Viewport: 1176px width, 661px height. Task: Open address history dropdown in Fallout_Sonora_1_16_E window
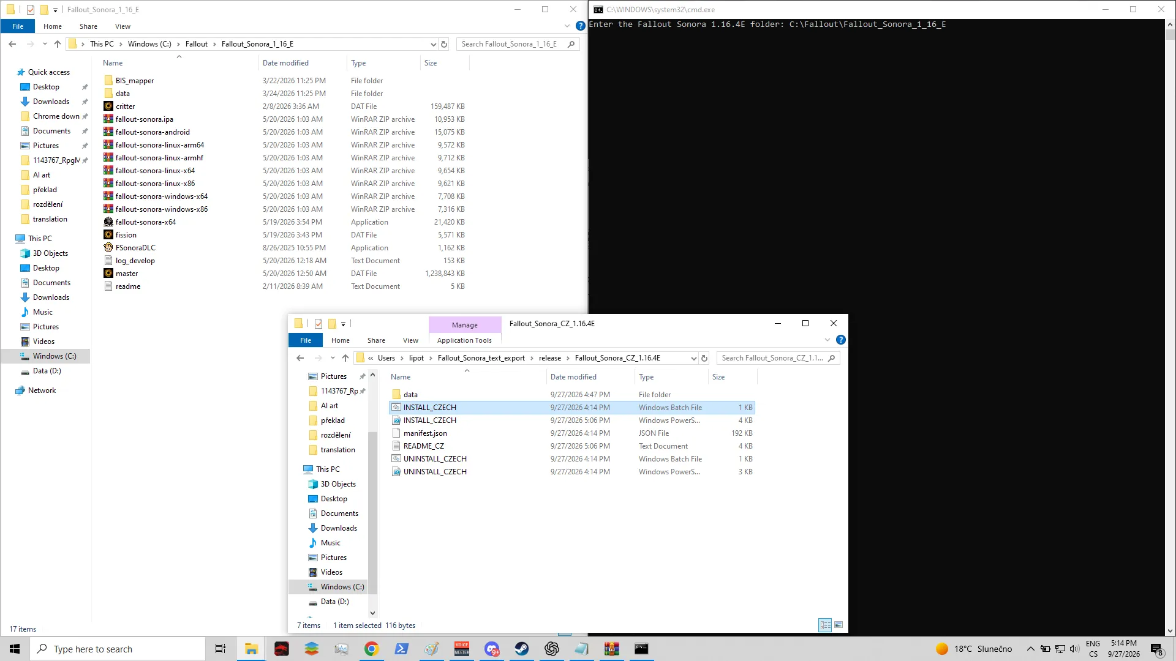[x=433, y=44]
